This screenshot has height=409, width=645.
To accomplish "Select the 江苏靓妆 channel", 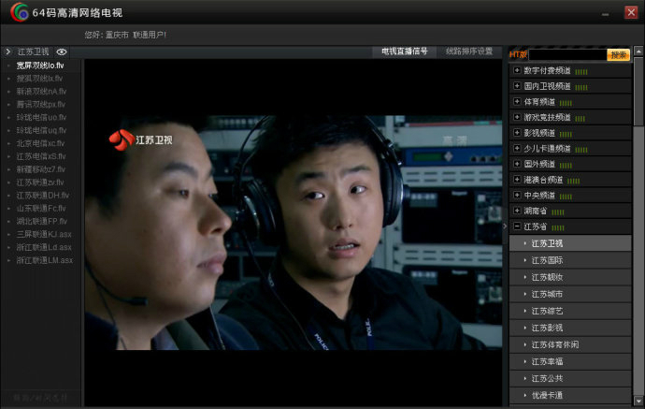I will (570, 277).
